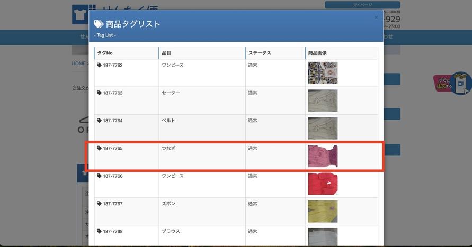Click the tag icon beside 187-7762

tap(99, 65)
